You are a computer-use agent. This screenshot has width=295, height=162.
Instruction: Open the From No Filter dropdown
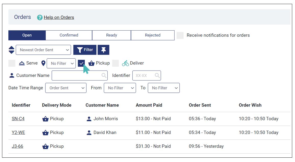tap(120, 88)
